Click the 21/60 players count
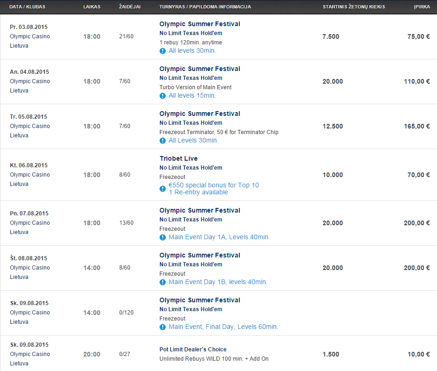The width and height of the screenshot is (437, 371). click(126, 36)
